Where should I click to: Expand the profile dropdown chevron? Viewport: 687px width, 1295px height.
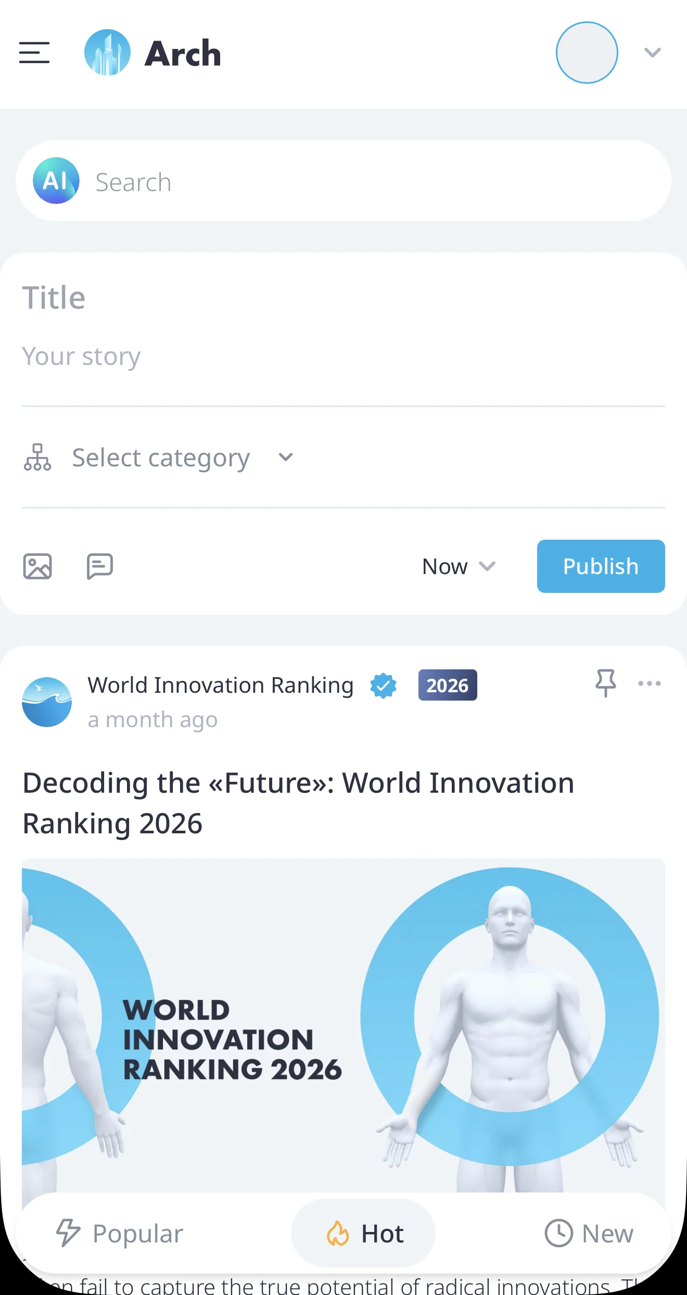[x=653, y=53]
